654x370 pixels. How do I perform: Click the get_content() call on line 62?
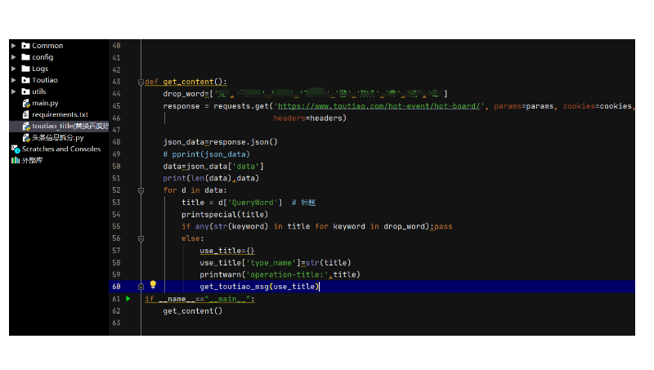193,311
